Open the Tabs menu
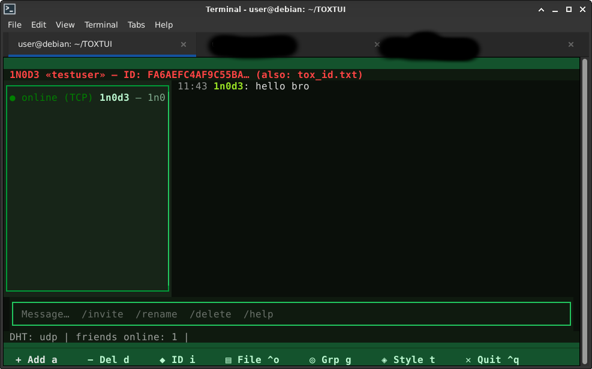 [136, 25]
